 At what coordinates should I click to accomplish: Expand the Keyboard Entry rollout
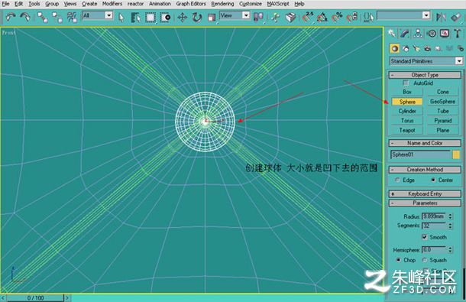[x=425, y=193]
